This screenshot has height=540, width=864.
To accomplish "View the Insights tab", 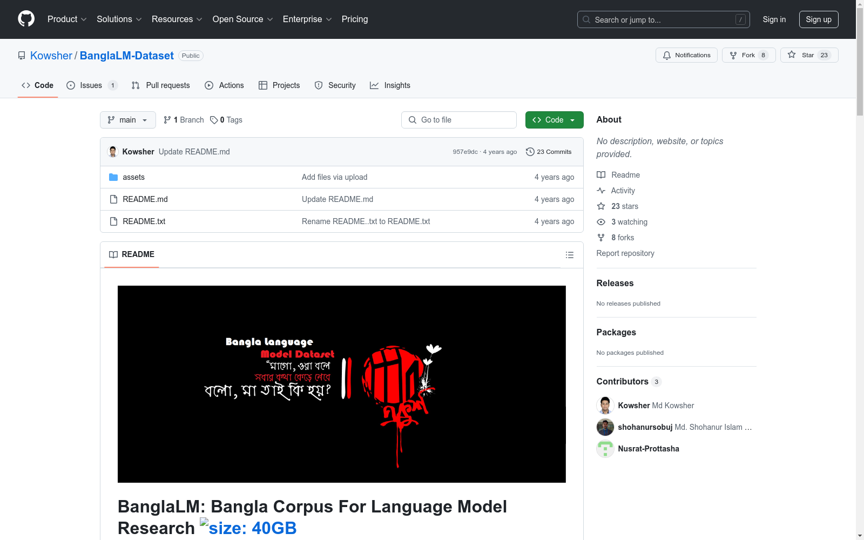I will [x=390, y=85].
